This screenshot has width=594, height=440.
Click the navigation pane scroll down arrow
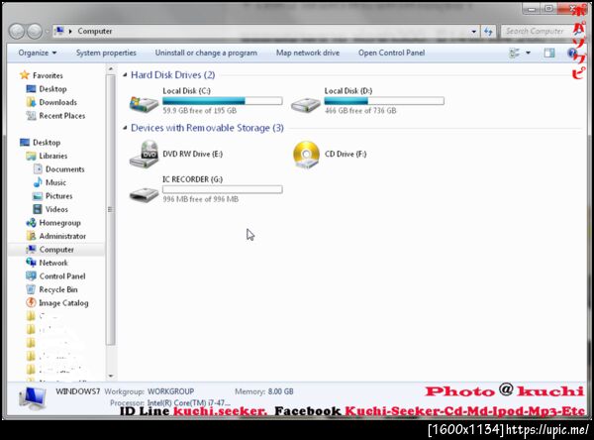pyautogui.click(x=111, y=376)
